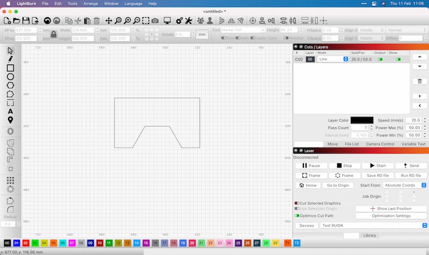Select the Create Text tool
429x255 pixels.
tap(10, 111)
